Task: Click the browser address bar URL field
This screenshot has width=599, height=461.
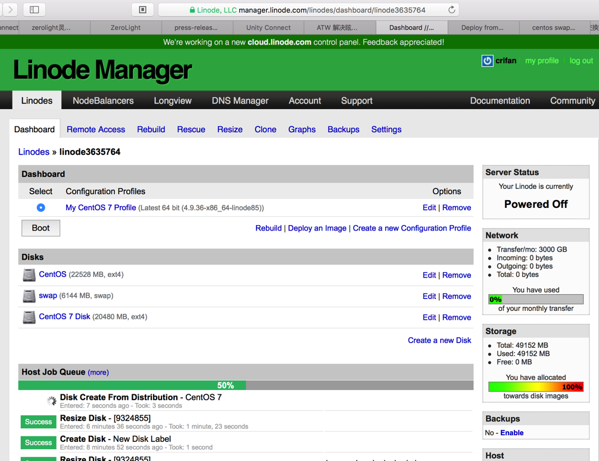Action: (308, 10)
